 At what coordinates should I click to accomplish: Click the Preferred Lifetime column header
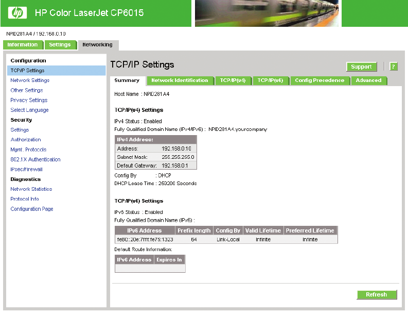point(310,230)
